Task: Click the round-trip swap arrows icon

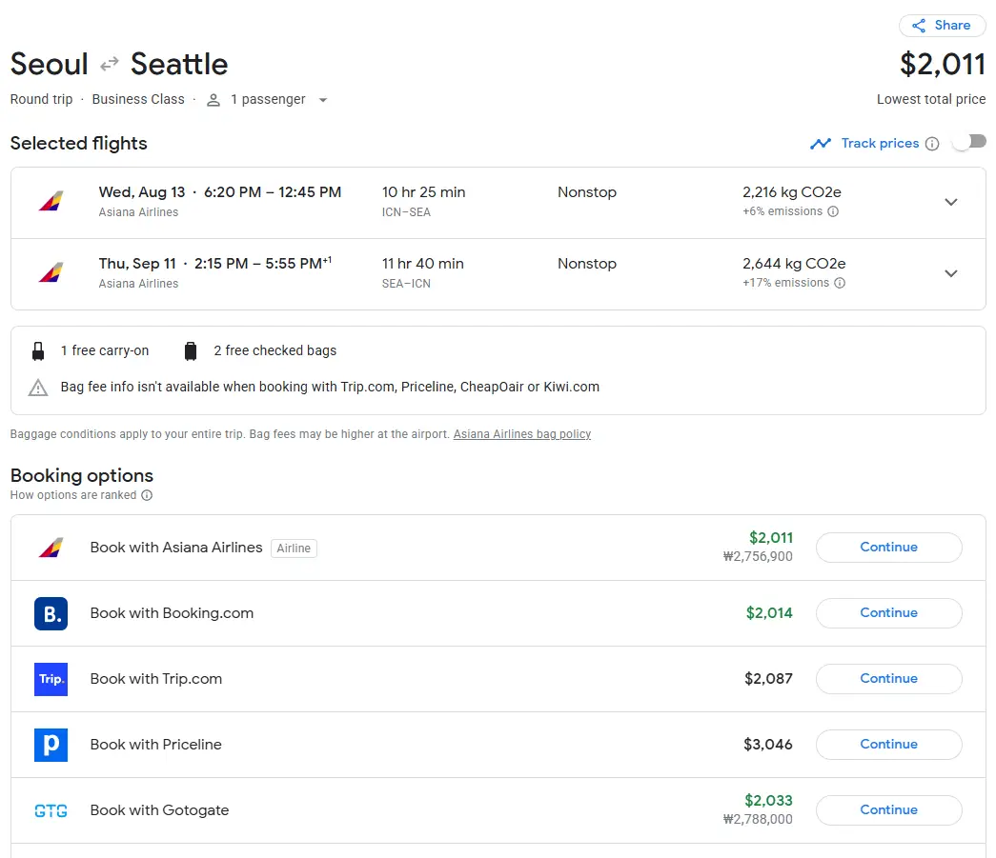Action: [x=110, y=64]
